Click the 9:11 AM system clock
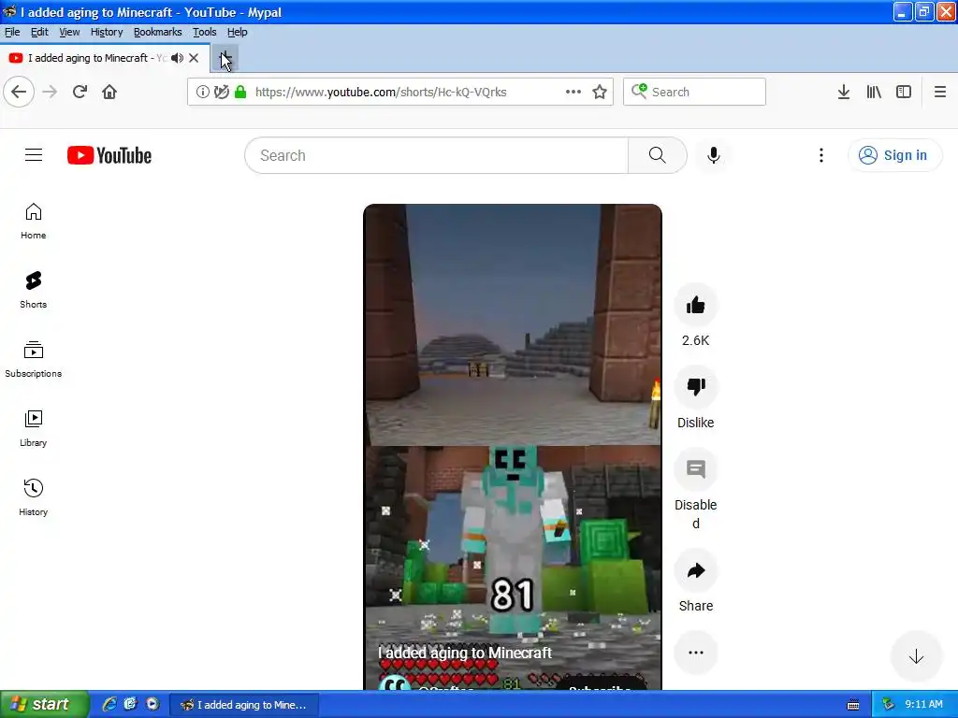 point(923,704)
